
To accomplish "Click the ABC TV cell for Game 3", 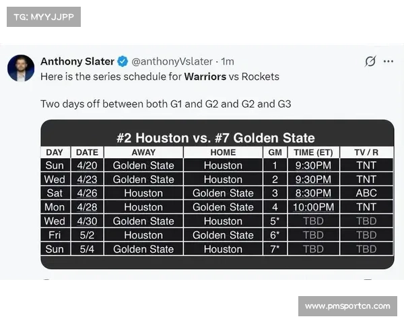I will click(x=366, y=193).
